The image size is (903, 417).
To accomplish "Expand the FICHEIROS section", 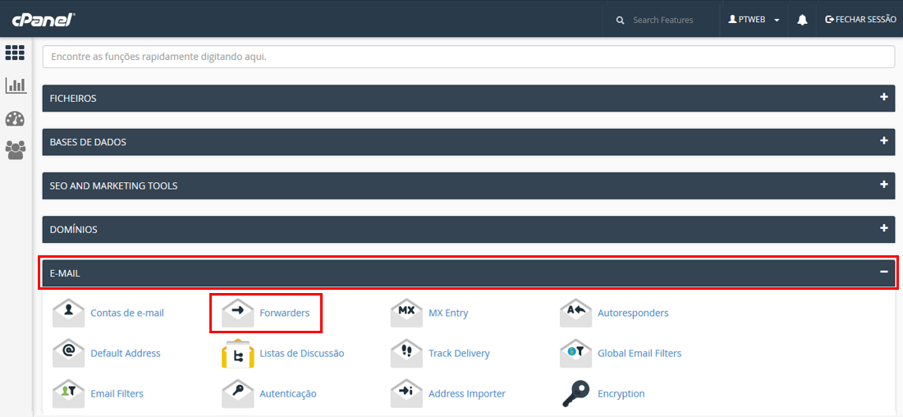I will tap(883, 98).
